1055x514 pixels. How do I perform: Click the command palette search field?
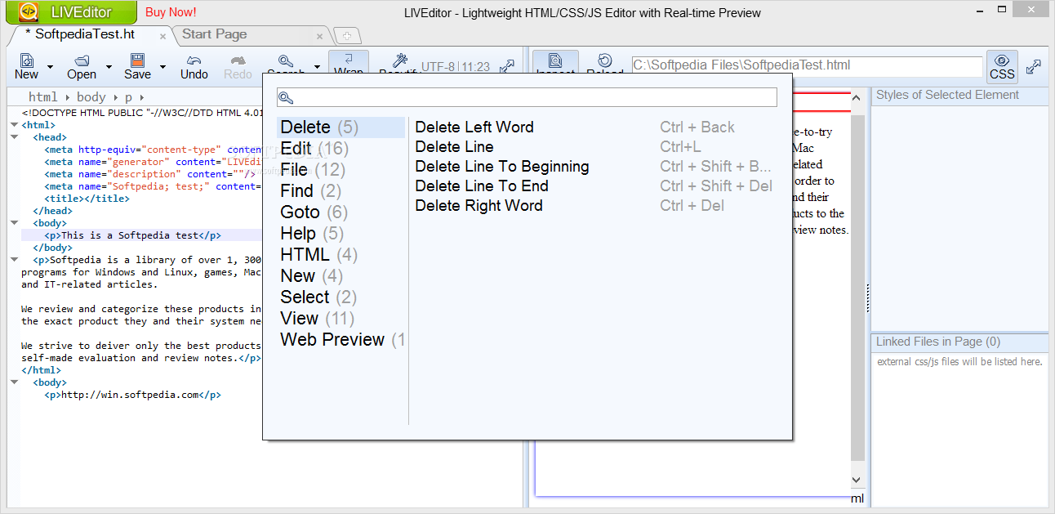[x=527, y=97]
